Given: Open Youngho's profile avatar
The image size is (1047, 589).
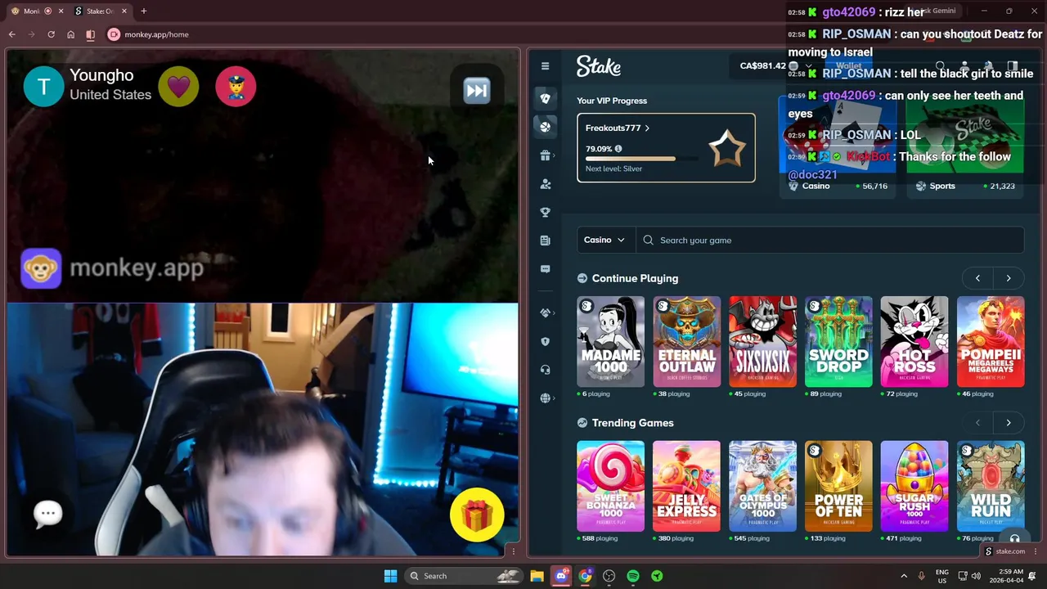Looking at the screenshot, I should pyautogui.click(x=44, y=87).
